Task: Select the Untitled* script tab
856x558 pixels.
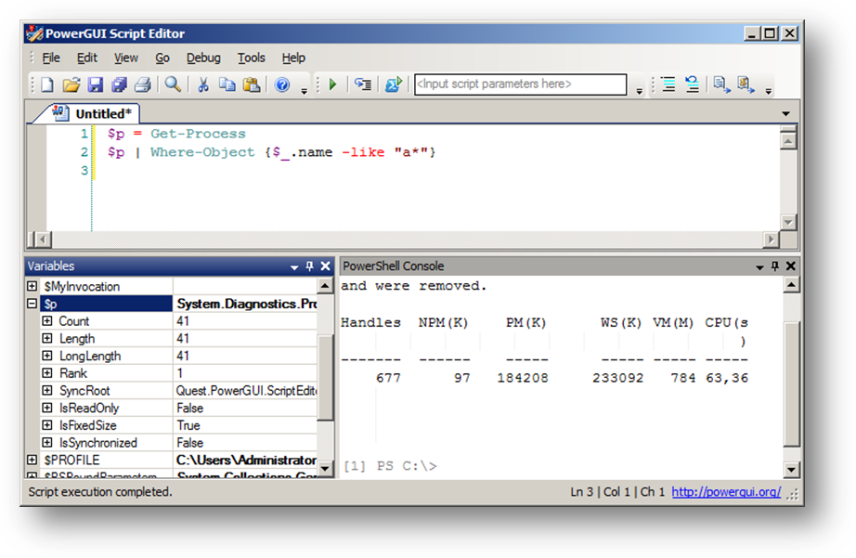Action: pos(96,113)
